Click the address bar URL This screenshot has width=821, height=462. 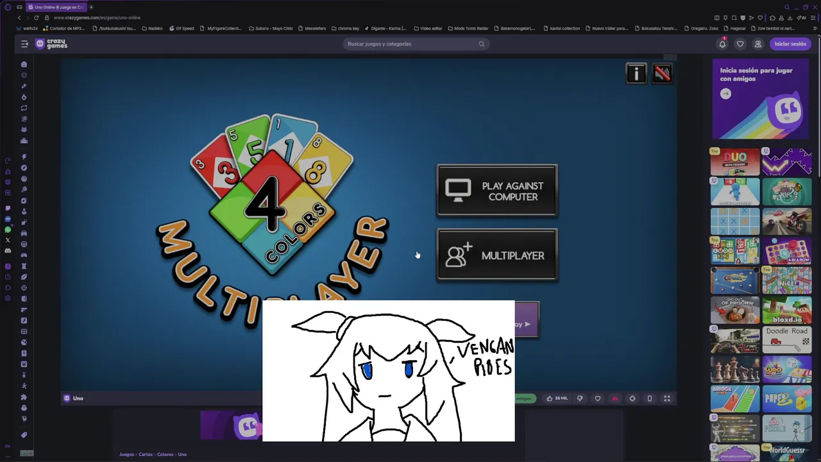(x=97, y=17)
